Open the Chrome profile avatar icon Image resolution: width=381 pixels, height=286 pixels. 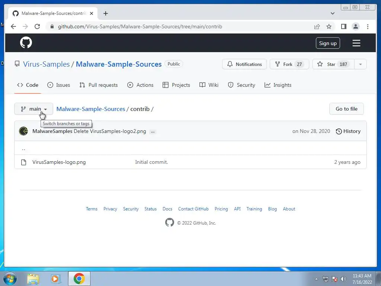[355, 26]
